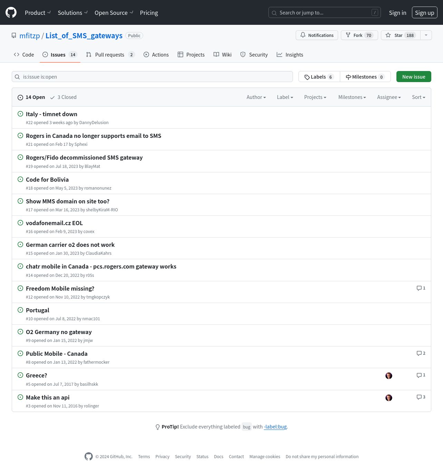This screenshot has width=443, height=474.
Task: Go to Pricing page
Action: [x=149, y=12]
